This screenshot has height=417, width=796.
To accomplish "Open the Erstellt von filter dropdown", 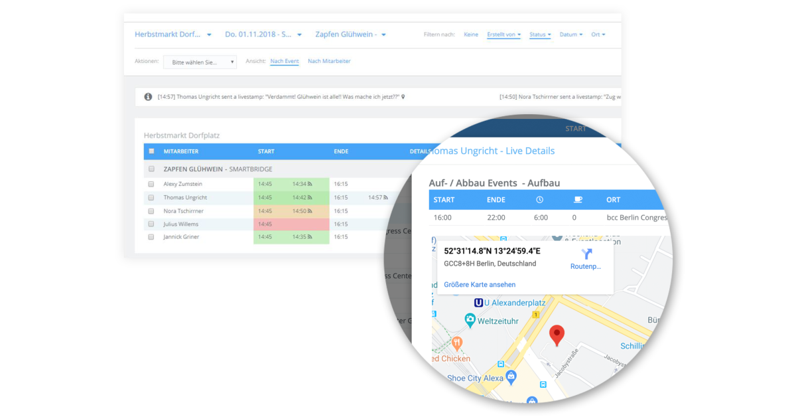I will pyautogui.click(x=503, y=35).
